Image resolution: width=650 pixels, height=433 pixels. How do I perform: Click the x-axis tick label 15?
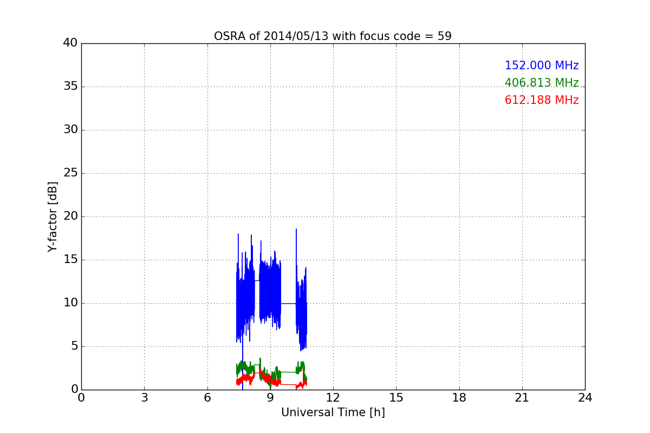[x=396, y=397]
